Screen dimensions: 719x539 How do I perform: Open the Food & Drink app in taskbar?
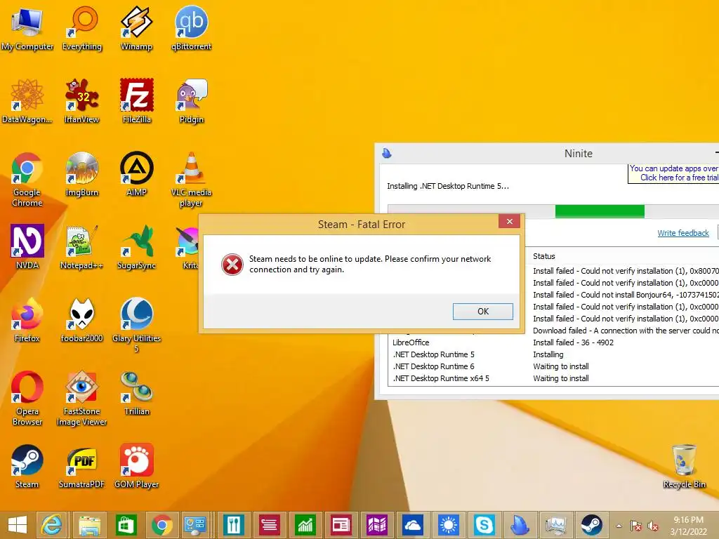tap(233, 525)
